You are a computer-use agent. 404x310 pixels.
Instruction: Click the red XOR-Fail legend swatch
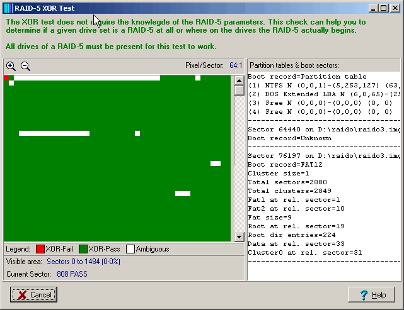click(40, 249)
